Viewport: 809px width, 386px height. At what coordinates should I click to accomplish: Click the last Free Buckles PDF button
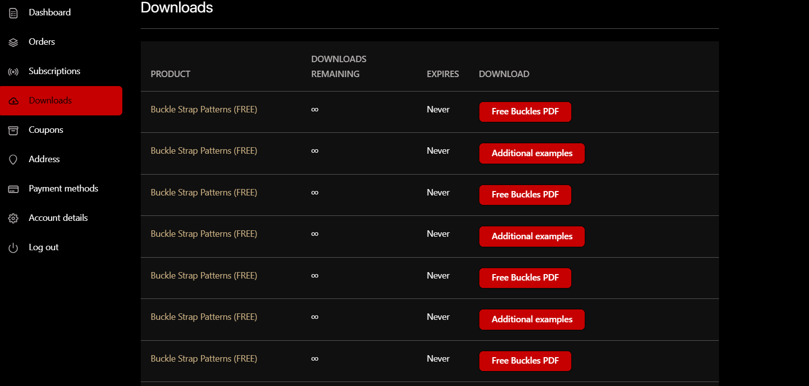click(x=525, y=361)
